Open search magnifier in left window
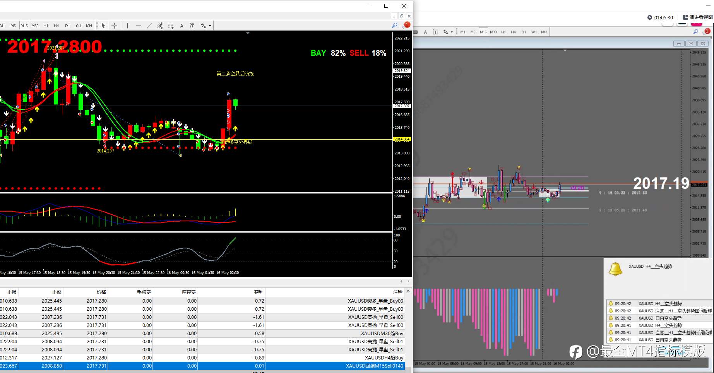The width and height of the screenshot is (714, 373). coord(394,26)
